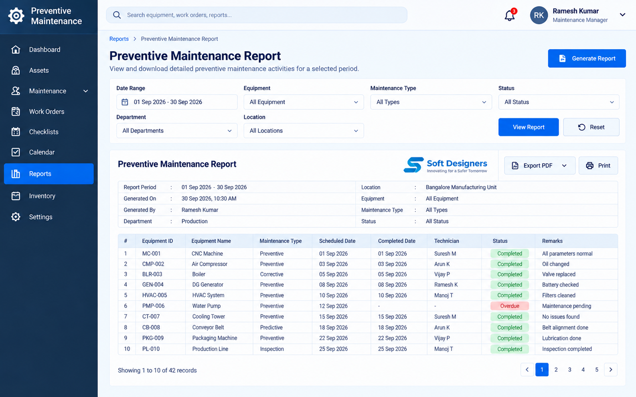636x397 pixels.
Task: Click current page 1 button
Action: click(542, 370)
